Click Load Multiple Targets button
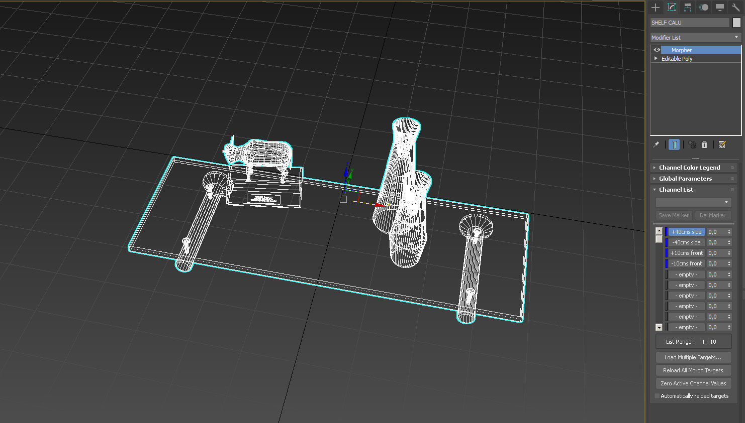 693,357
